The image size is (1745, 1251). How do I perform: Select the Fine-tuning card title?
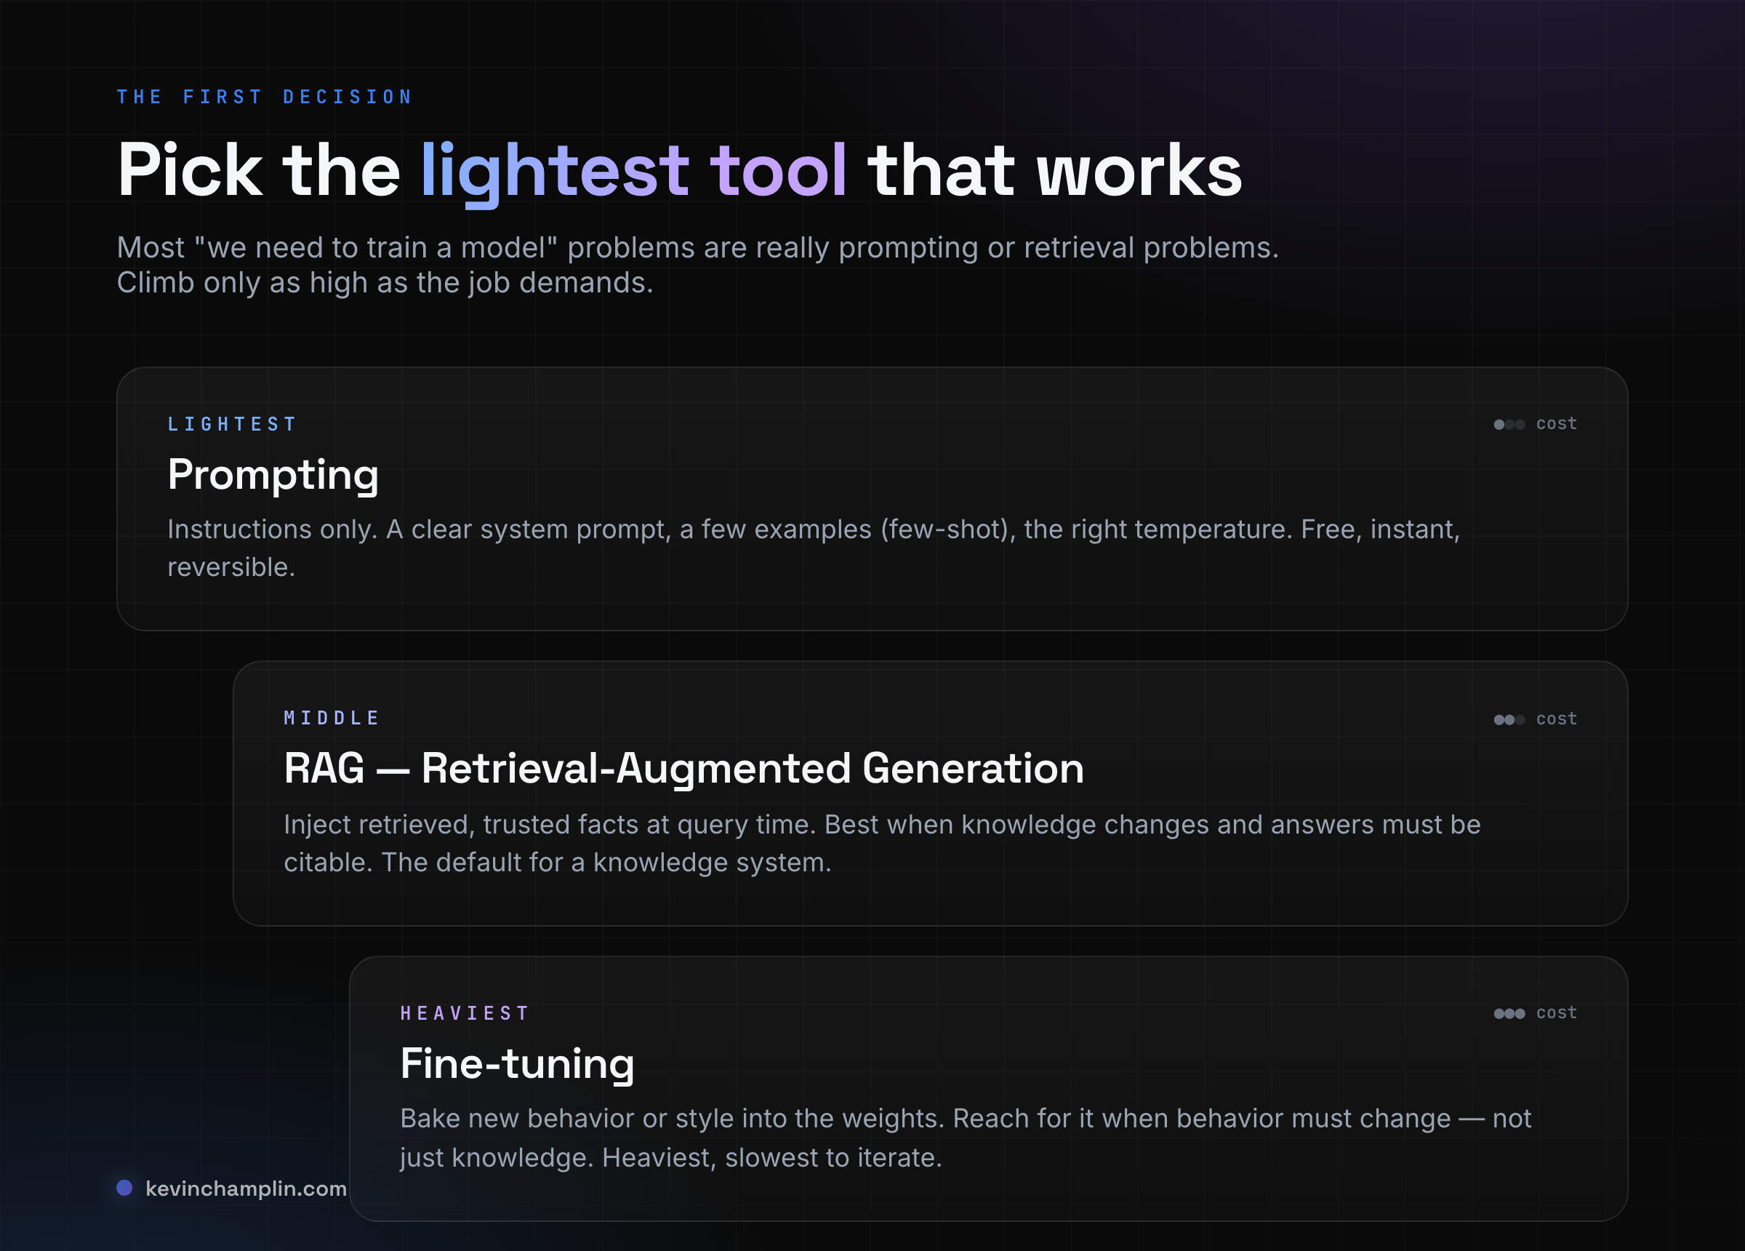(x=517, y=1064)
